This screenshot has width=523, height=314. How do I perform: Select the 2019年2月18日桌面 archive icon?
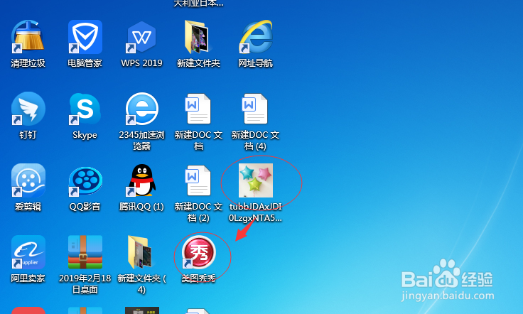85,252
